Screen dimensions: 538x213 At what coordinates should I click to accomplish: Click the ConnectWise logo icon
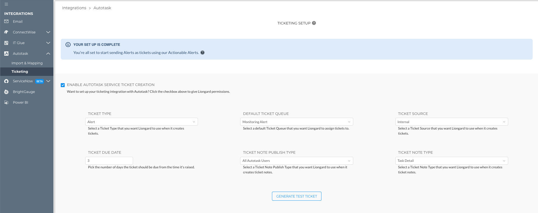(6, 32)
